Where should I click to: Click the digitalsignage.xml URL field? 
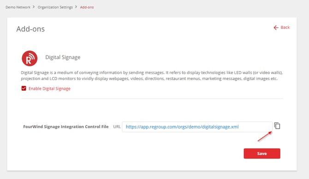coord(197,127)
